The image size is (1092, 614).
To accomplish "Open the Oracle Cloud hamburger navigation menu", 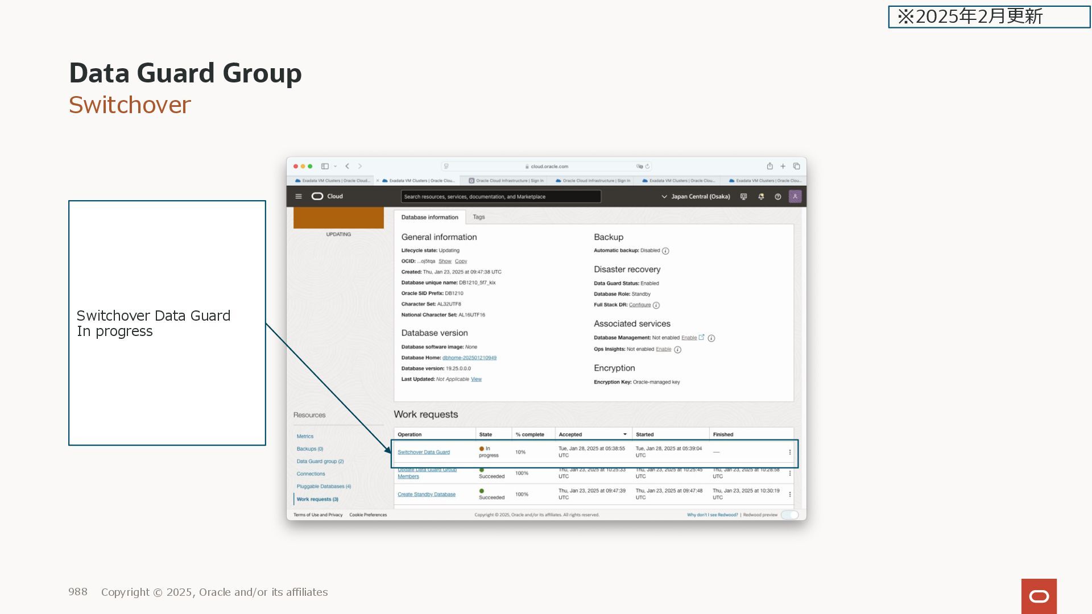I will click(x=298, y=197).
